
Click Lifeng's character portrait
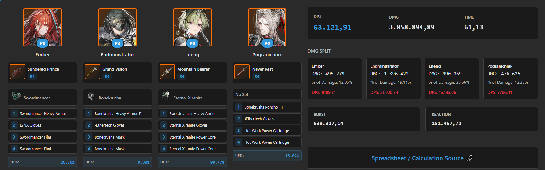click(192, 28)
